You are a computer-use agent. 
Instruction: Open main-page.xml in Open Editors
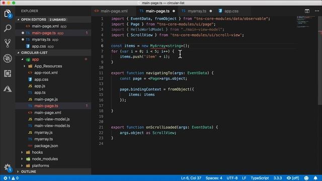(x=53, y=26)
